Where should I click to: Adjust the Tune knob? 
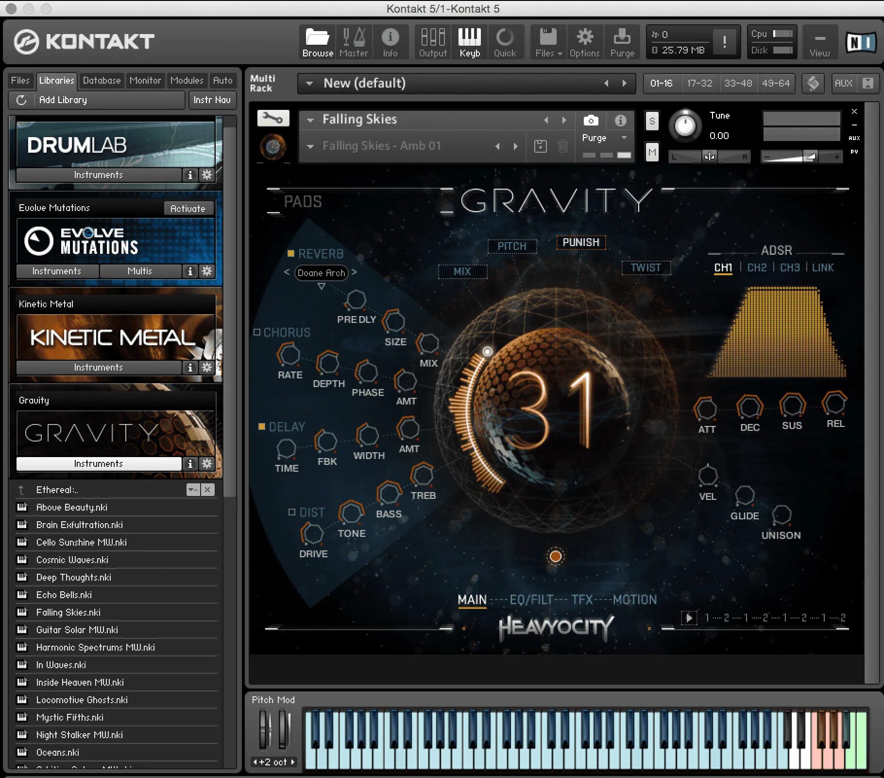pyautogui.click(x=685, y=125)
